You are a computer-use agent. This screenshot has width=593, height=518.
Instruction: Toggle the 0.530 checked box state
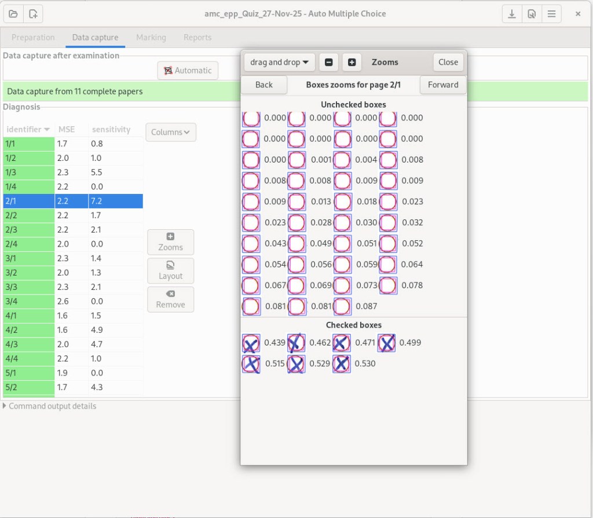341,364
